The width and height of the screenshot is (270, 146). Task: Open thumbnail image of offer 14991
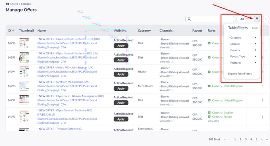click(x=24, y=117)
